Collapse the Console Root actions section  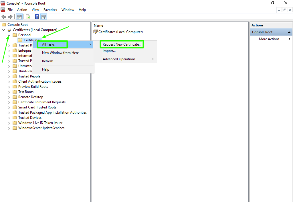289,32
